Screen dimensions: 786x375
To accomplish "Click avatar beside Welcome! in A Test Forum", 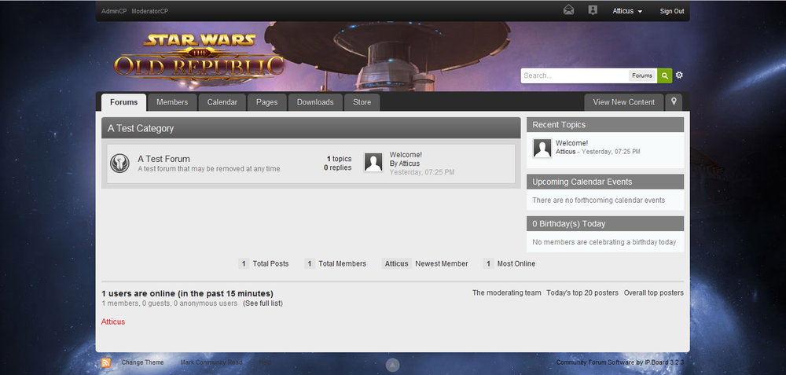I will 373,163.
